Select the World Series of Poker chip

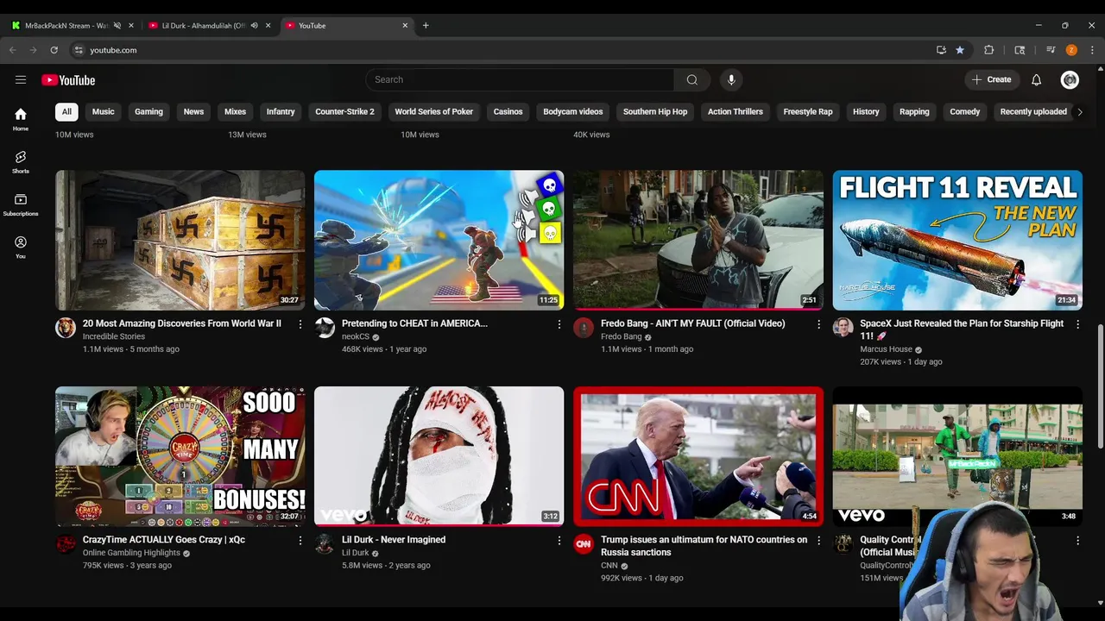pyautogui.click(x=433, y=112)
